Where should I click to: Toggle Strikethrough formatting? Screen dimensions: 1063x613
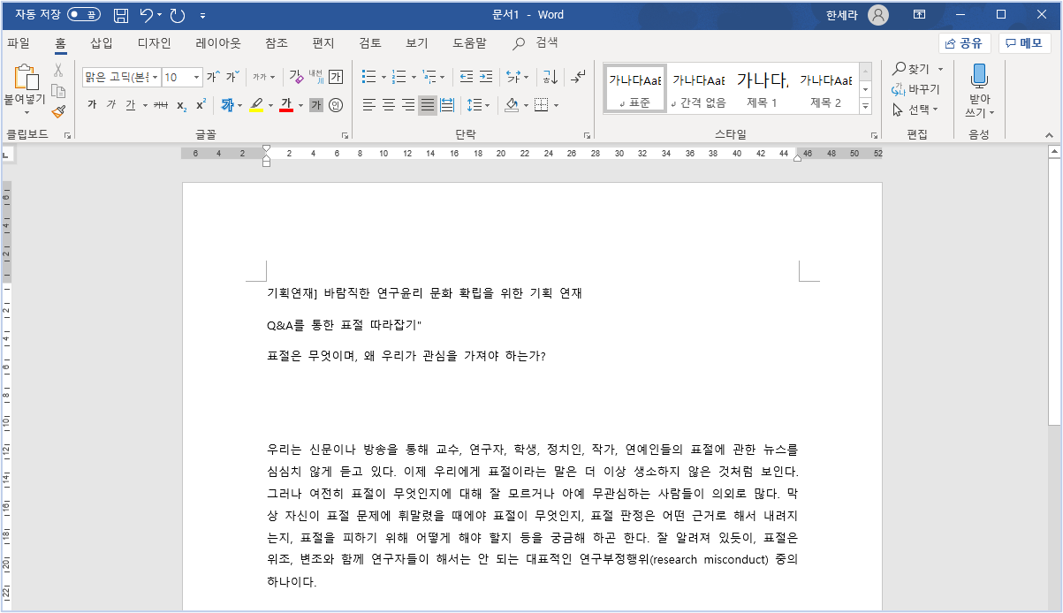(x=161, y=105)
